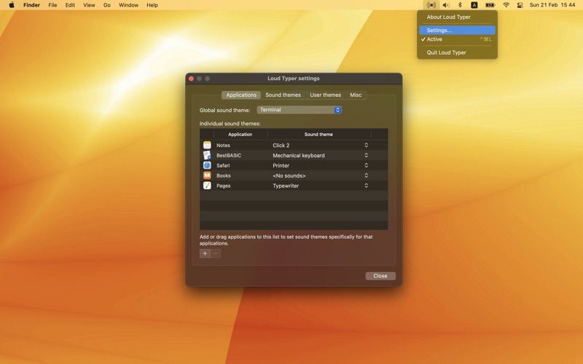Open Control Center icon
583x364 pixels.
pos(520,5)
